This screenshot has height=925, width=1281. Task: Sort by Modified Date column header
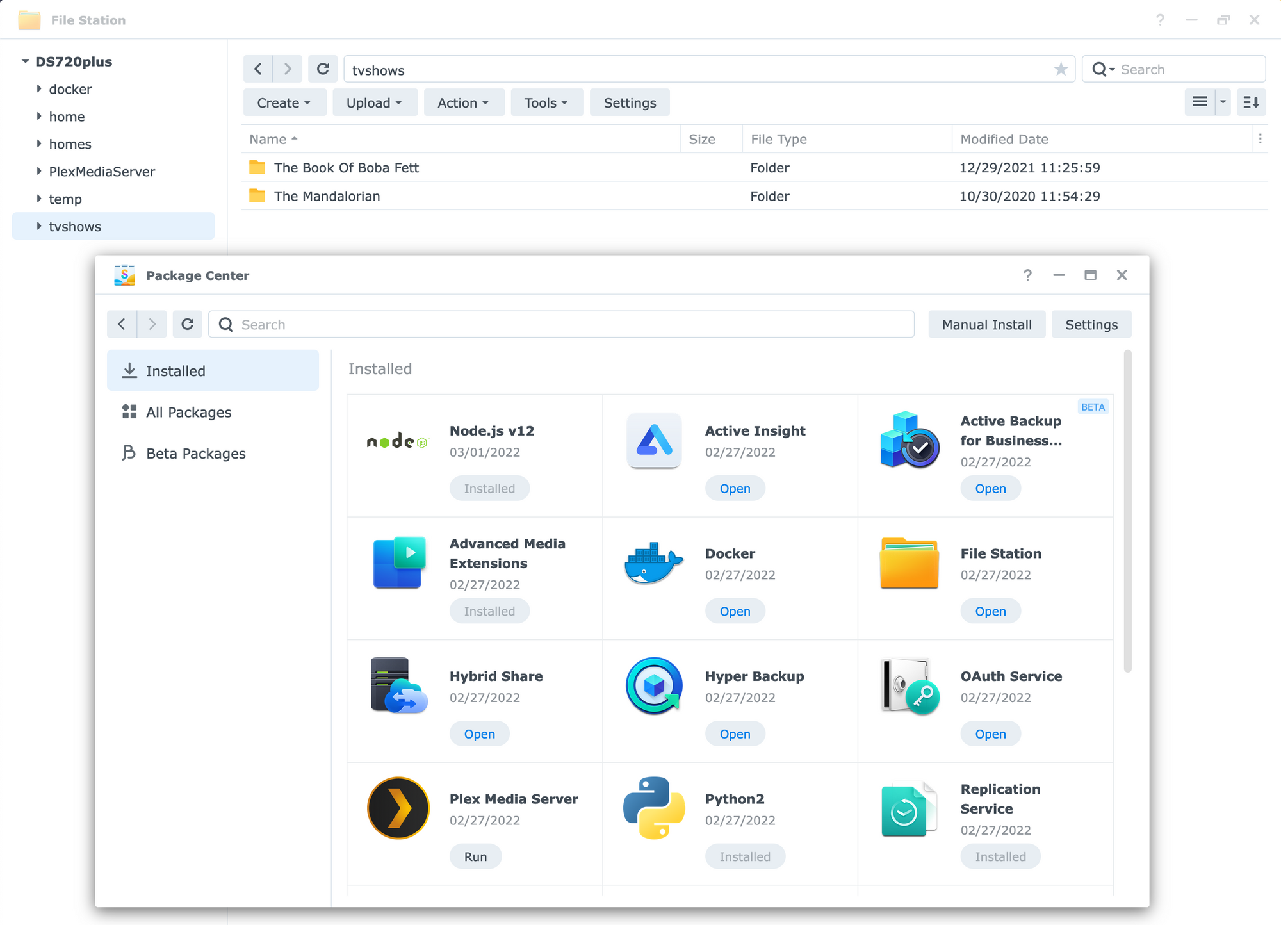coord(1102,139)
